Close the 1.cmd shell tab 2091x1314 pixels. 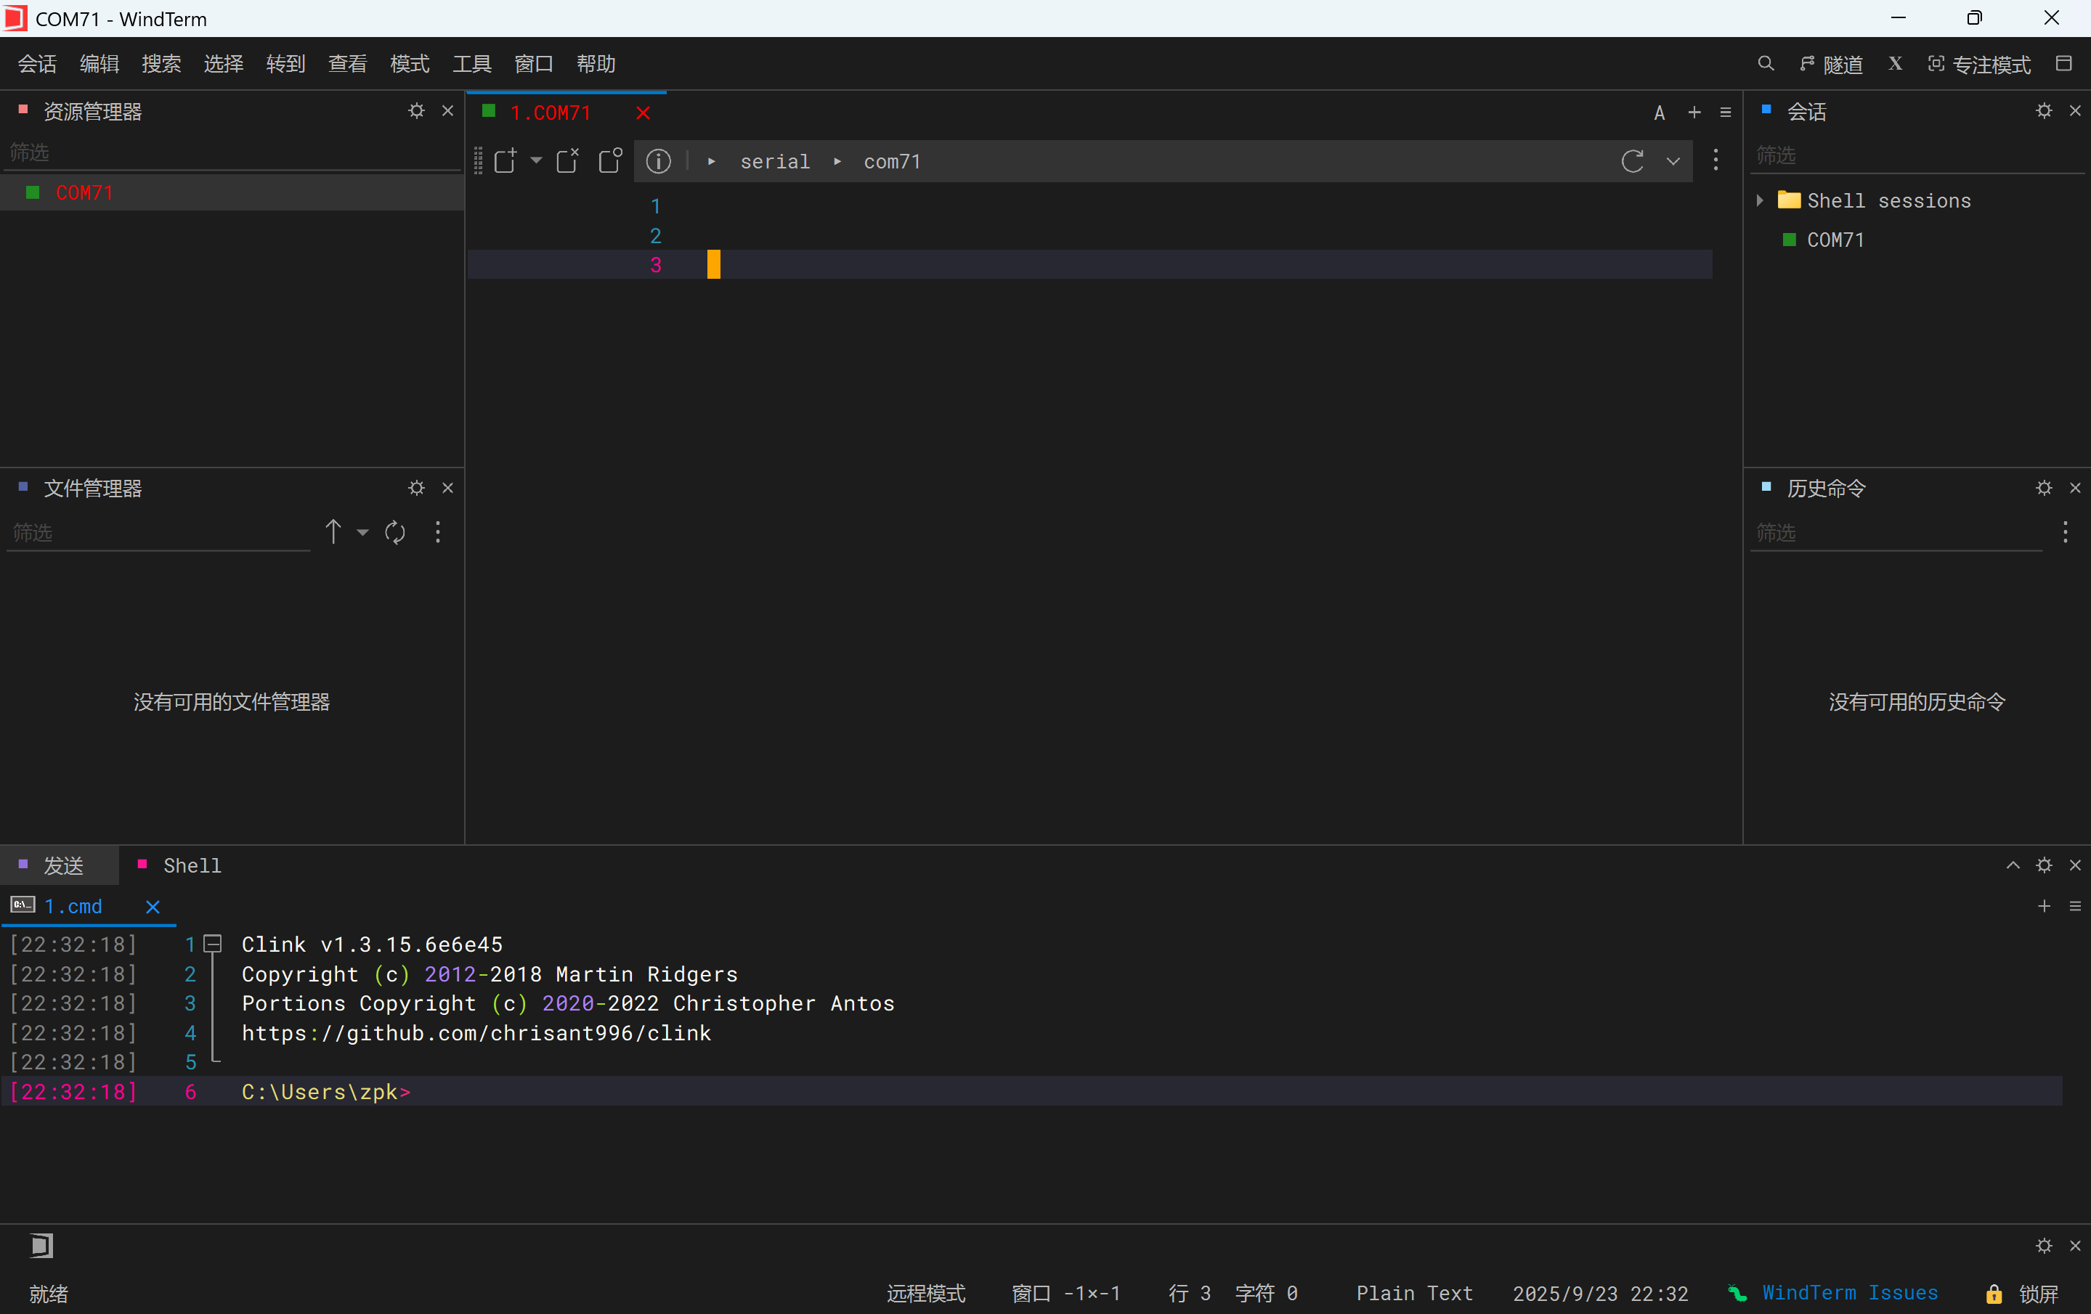click(153, 907)
